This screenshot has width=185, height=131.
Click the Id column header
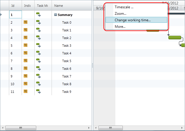[13, 6]
